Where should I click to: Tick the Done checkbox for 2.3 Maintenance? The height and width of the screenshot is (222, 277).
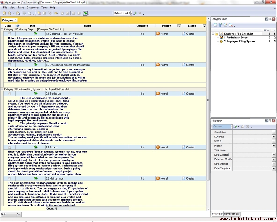coord(10,179)
